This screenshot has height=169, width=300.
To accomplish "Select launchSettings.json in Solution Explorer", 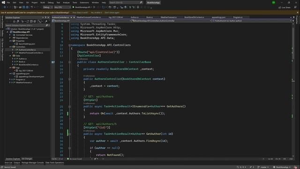I will [x=27, y=44].
